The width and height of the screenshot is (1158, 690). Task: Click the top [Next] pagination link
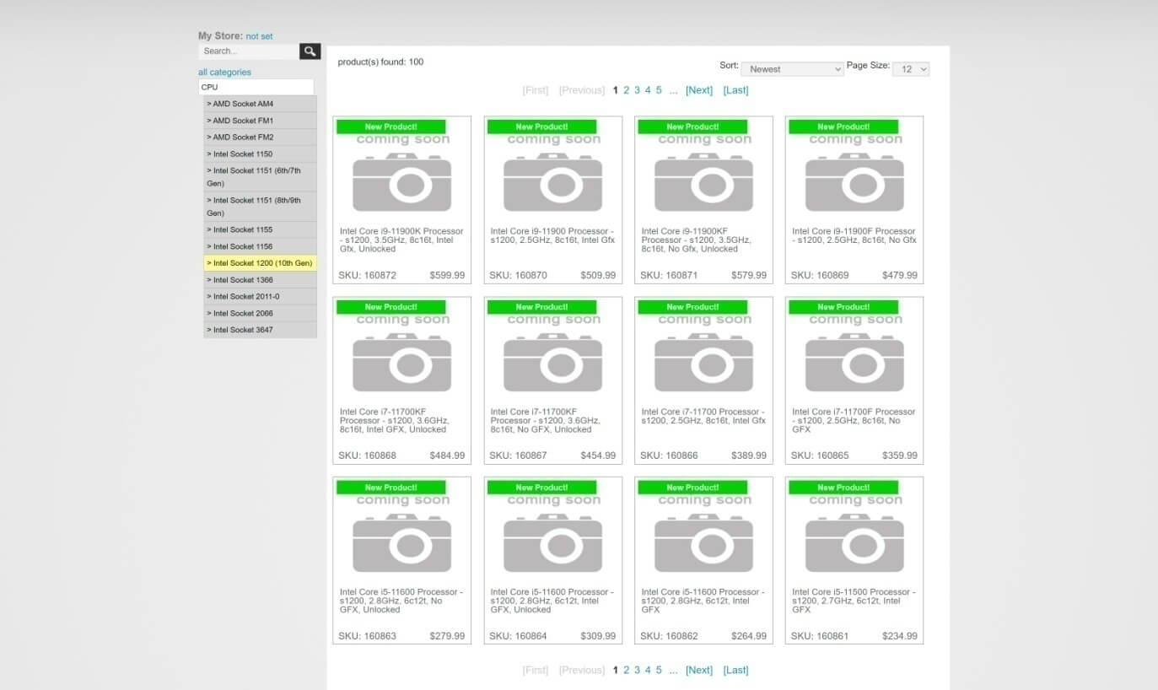[x=698, y=90]
